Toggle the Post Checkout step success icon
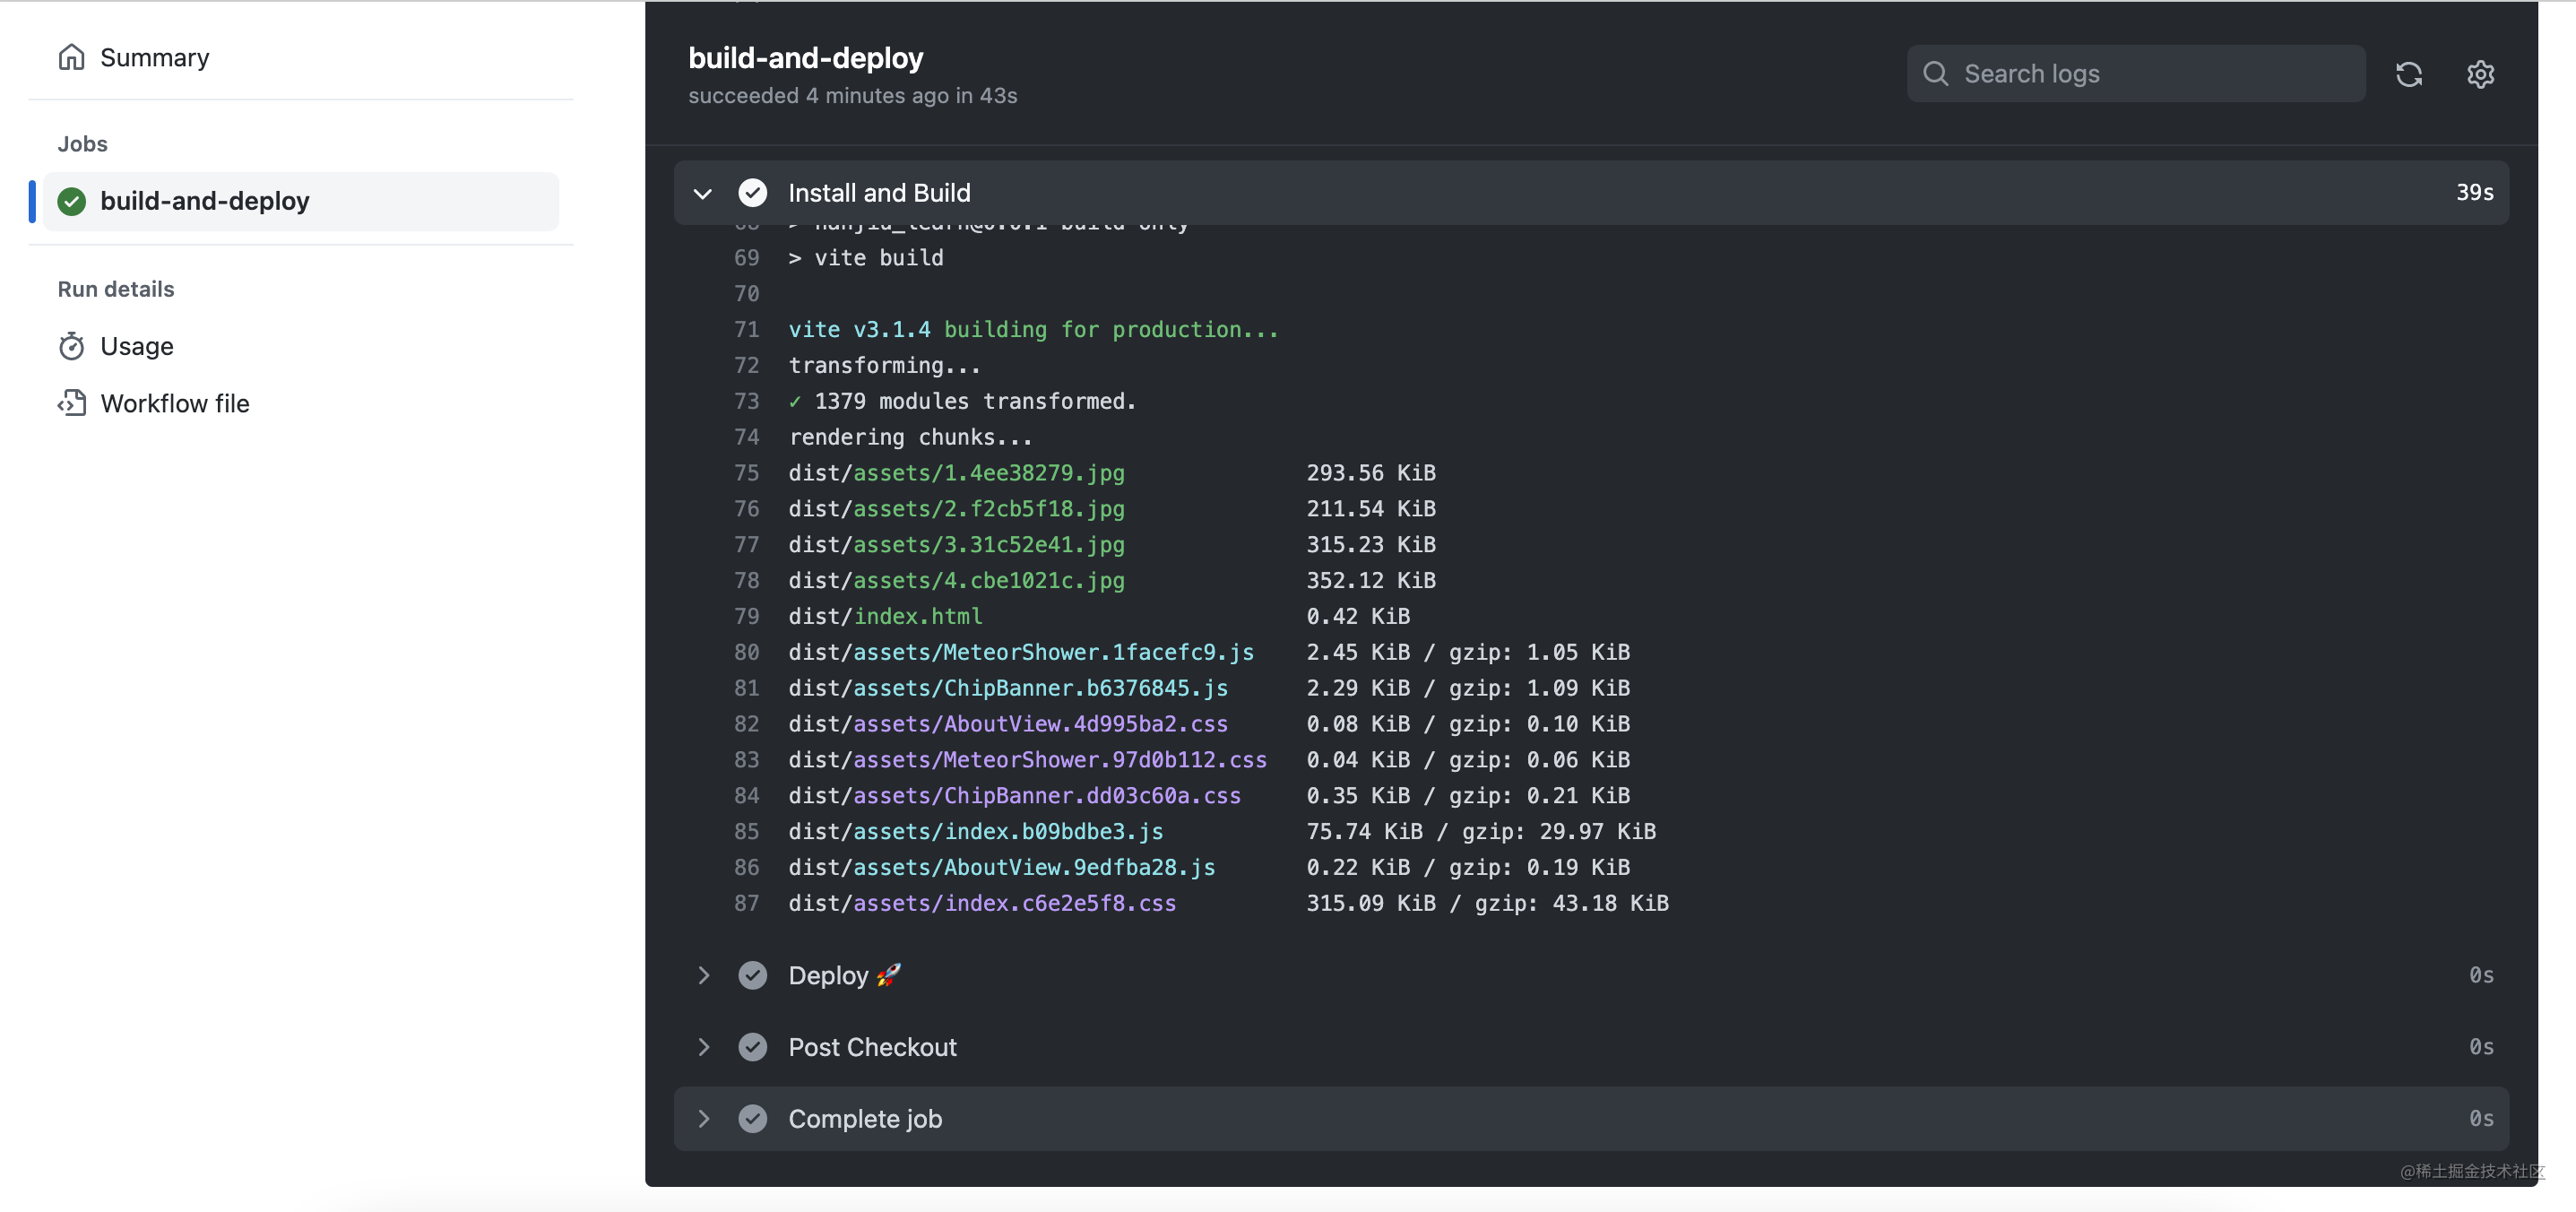This screenshot has height=1212, width=2576. [x=752, y=1046]
